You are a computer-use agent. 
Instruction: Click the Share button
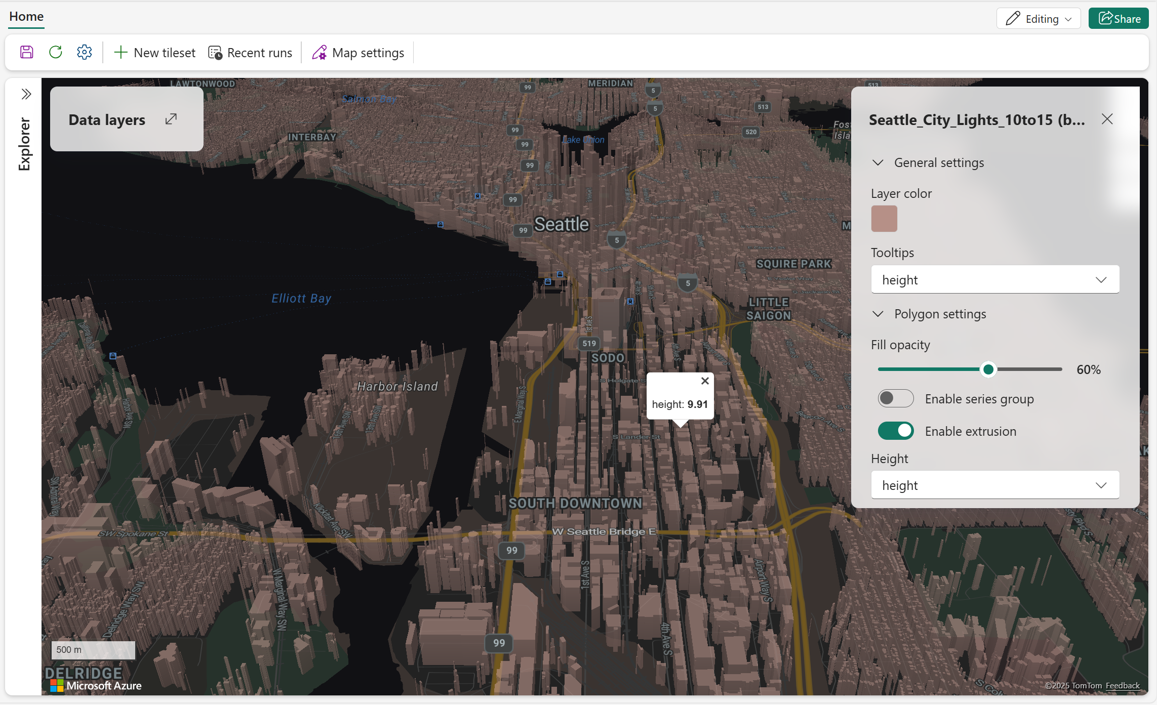[x=1119, y=19]
